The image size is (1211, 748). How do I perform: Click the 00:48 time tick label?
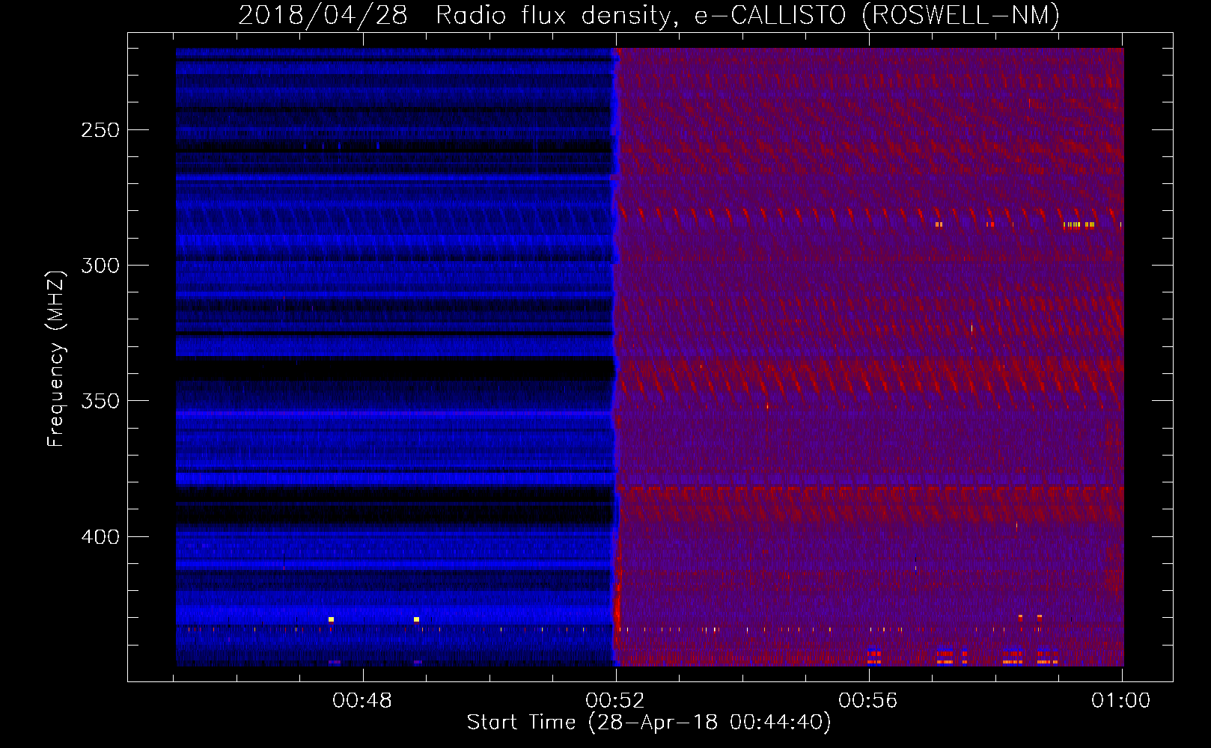362,701
